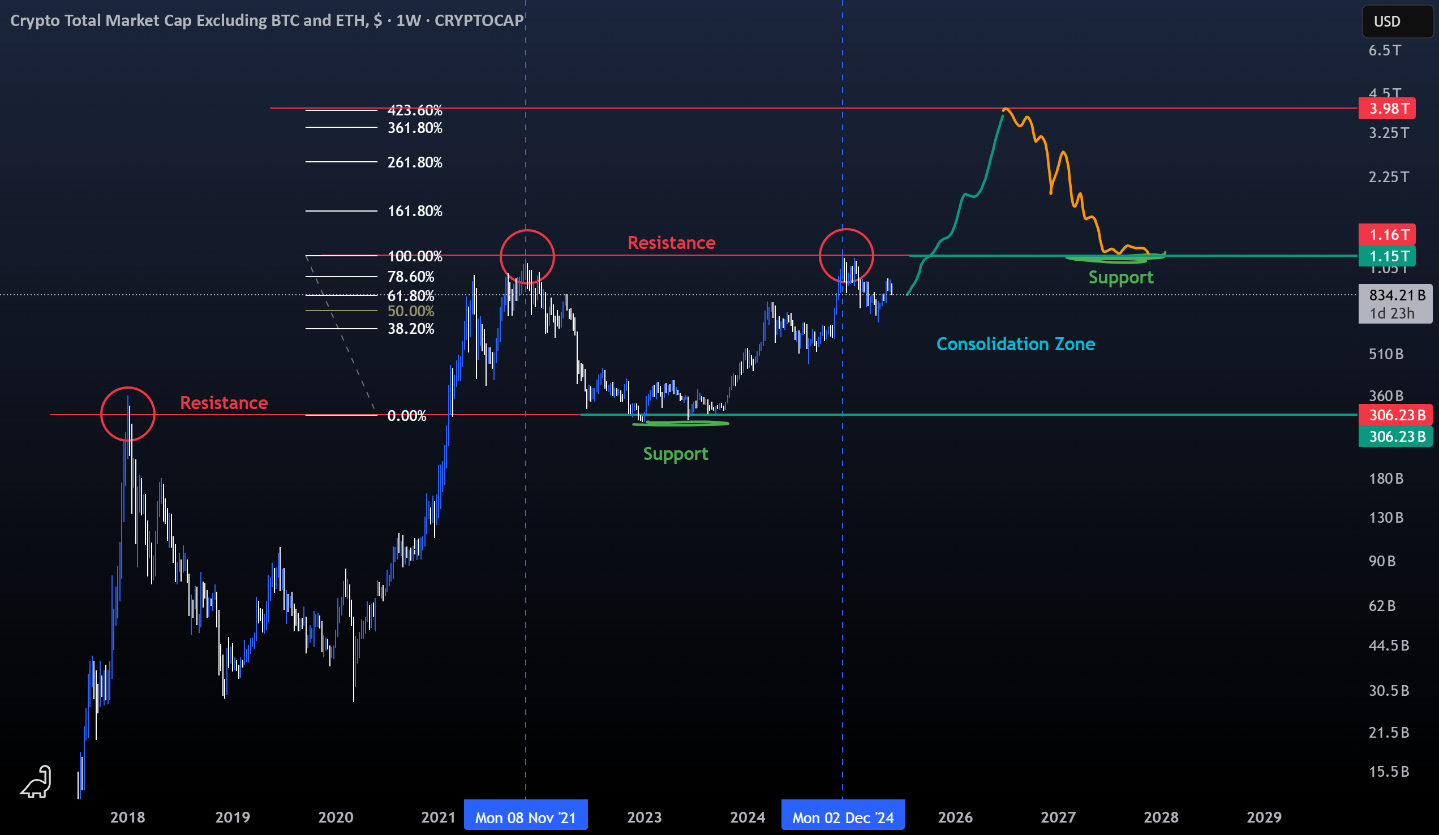The width and height of the screenshot is (1439, 835).
Task: Click the 2026 label on time axis
Action: click(x=955, y=817)
